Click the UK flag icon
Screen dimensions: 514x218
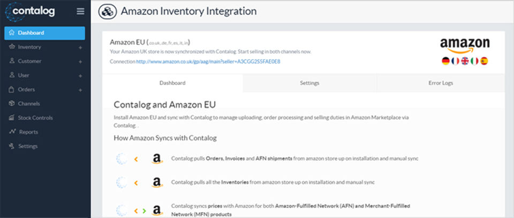point(465,61)
